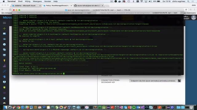Open the volume control in menu bar

click(x=150, y=1)
